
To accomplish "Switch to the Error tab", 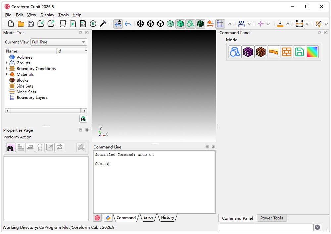I will 148,217.
